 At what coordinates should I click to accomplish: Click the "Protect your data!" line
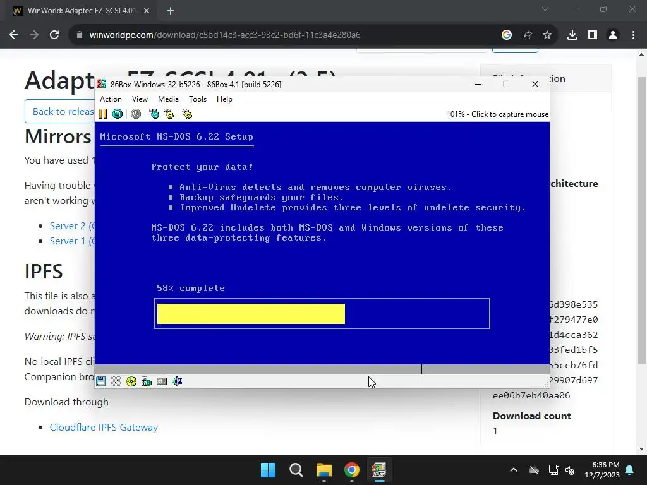[x=202, y=167]
